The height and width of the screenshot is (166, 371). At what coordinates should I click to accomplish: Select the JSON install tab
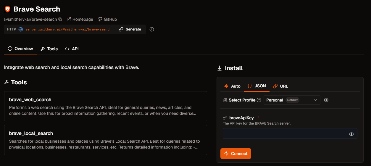pyautogui.click(x=257, y=86)
